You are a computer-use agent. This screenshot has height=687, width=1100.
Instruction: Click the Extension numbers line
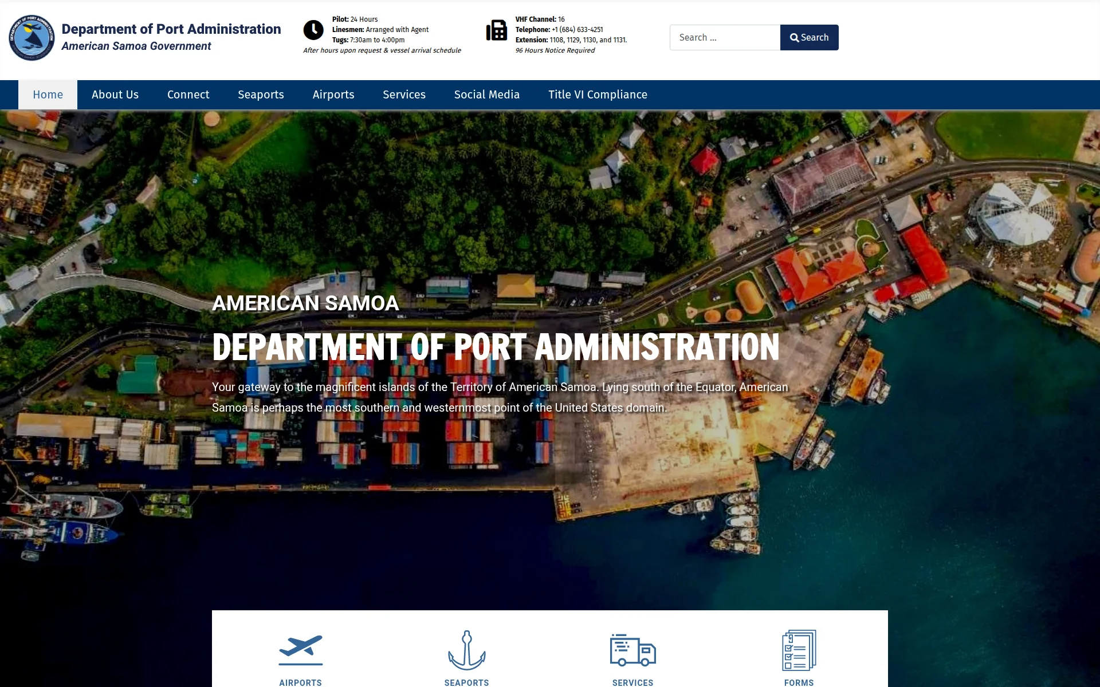click(x=571, y=40)
